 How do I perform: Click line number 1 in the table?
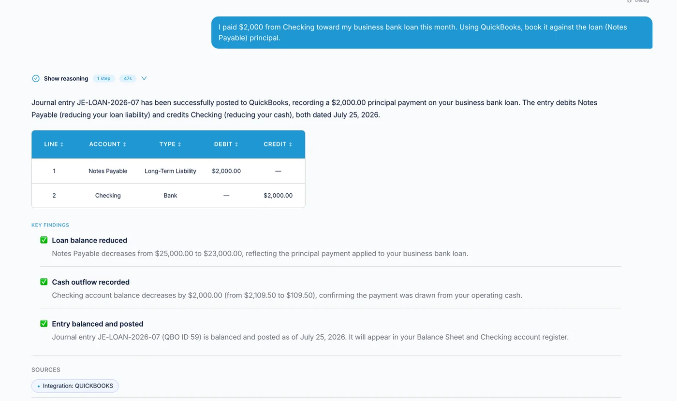pyautogui.click(x=54, y=171)
